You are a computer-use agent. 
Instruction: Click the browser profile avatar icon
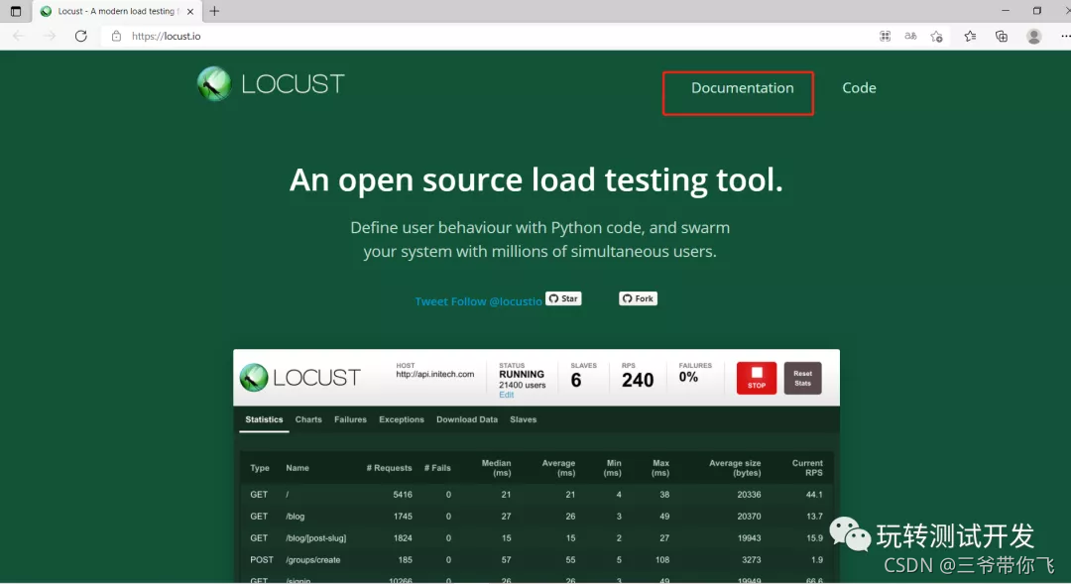(x=1033, y=36)
